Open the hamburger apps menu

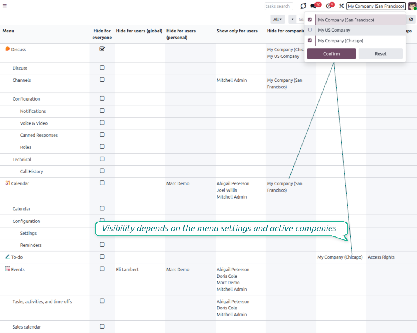[4, 6]
